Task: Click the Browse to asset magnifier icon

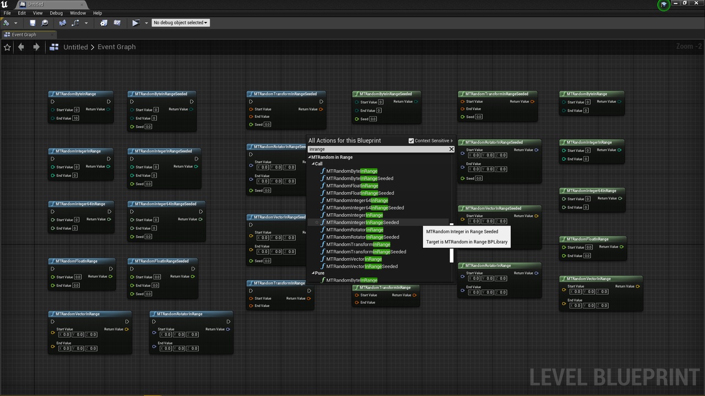Action: pyautogui.click(x=45, y=23)
